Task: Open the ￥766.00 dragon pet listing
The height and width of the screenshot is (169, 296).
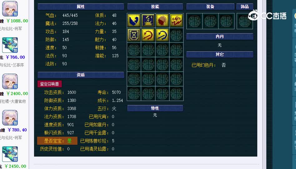Action: (x=10, y=45)
